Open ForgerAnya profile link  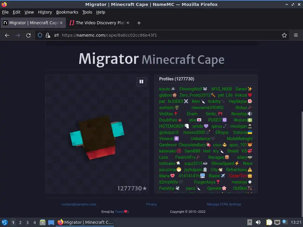pos(205,182)
